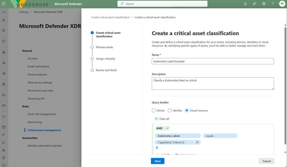
Task: Select the Identity radio button
Action: point(170,111)
